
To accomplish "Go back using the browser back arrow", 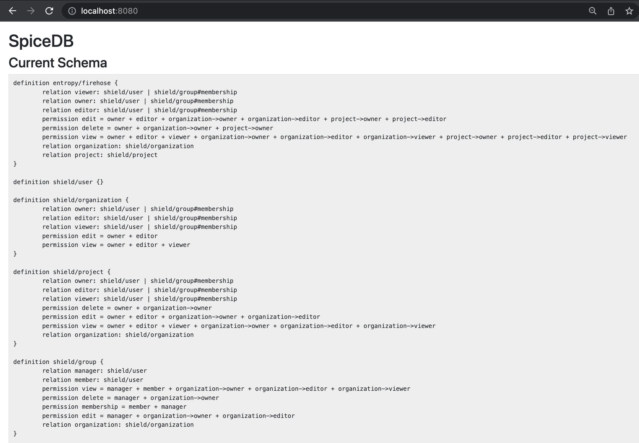I will [13, 11].
